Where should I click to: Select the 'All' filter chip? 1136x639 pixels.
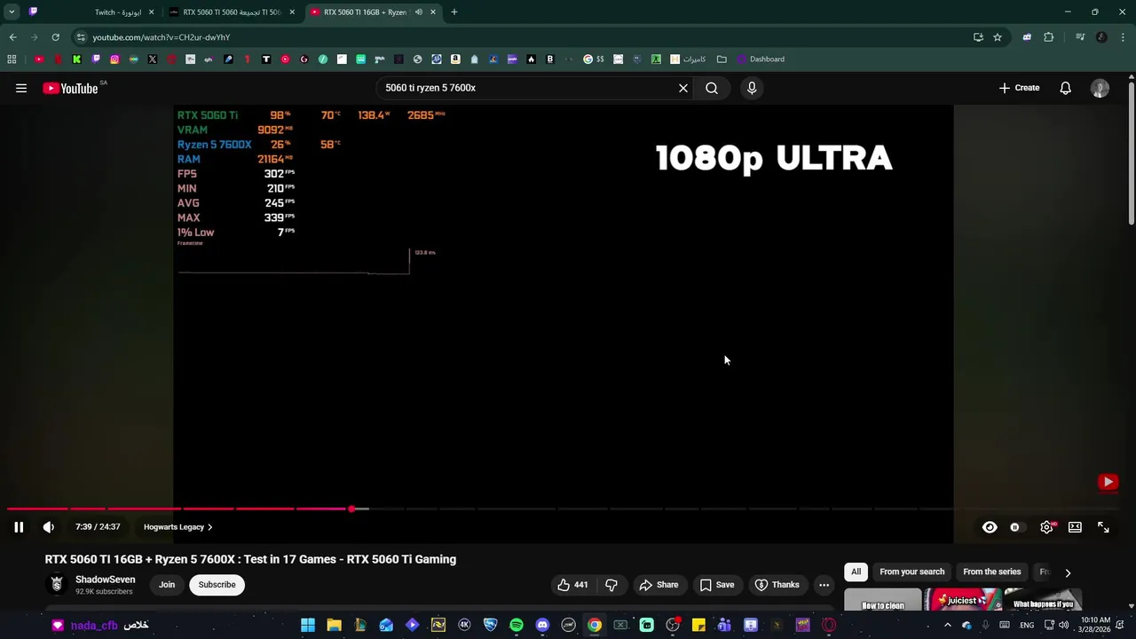pos(856,572)
